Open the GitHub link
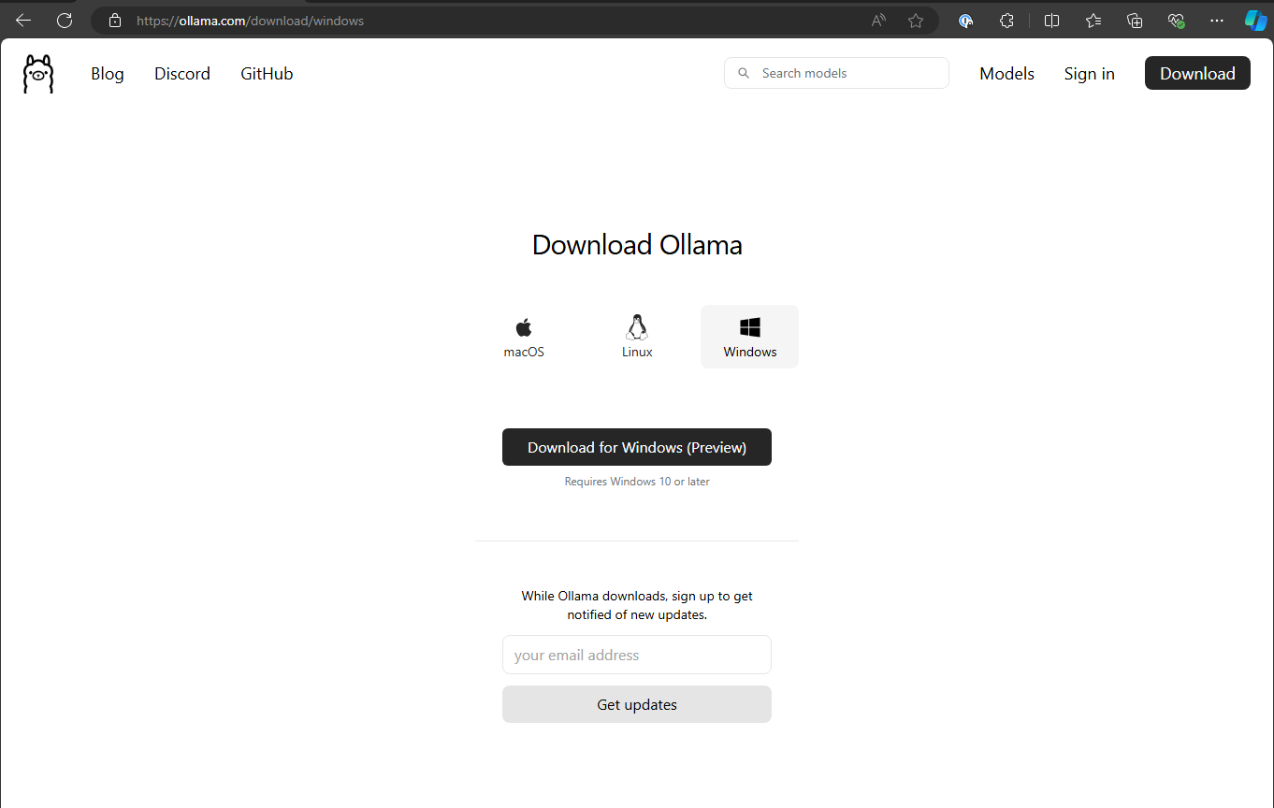This screenshot has width=1274, height=808. click(x=267, y=74)
